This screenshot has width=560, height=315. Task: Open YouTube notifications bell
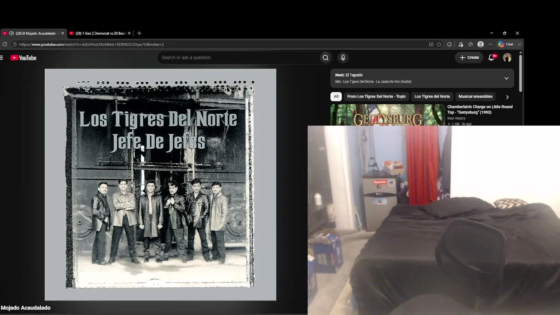(492, 57)
